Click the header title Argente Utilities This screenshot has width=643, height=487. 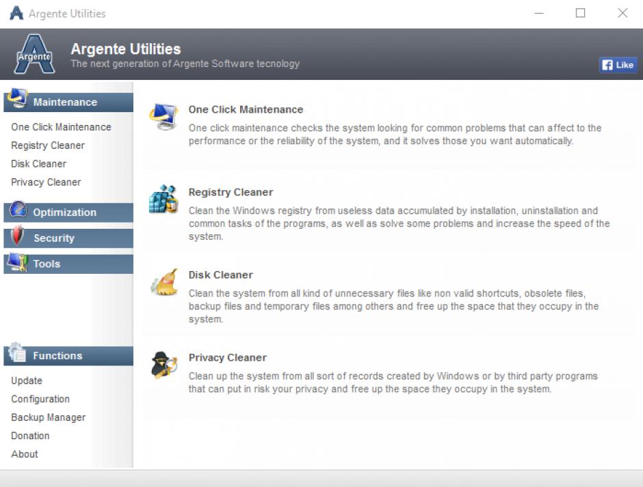click(x=126, y=48)
